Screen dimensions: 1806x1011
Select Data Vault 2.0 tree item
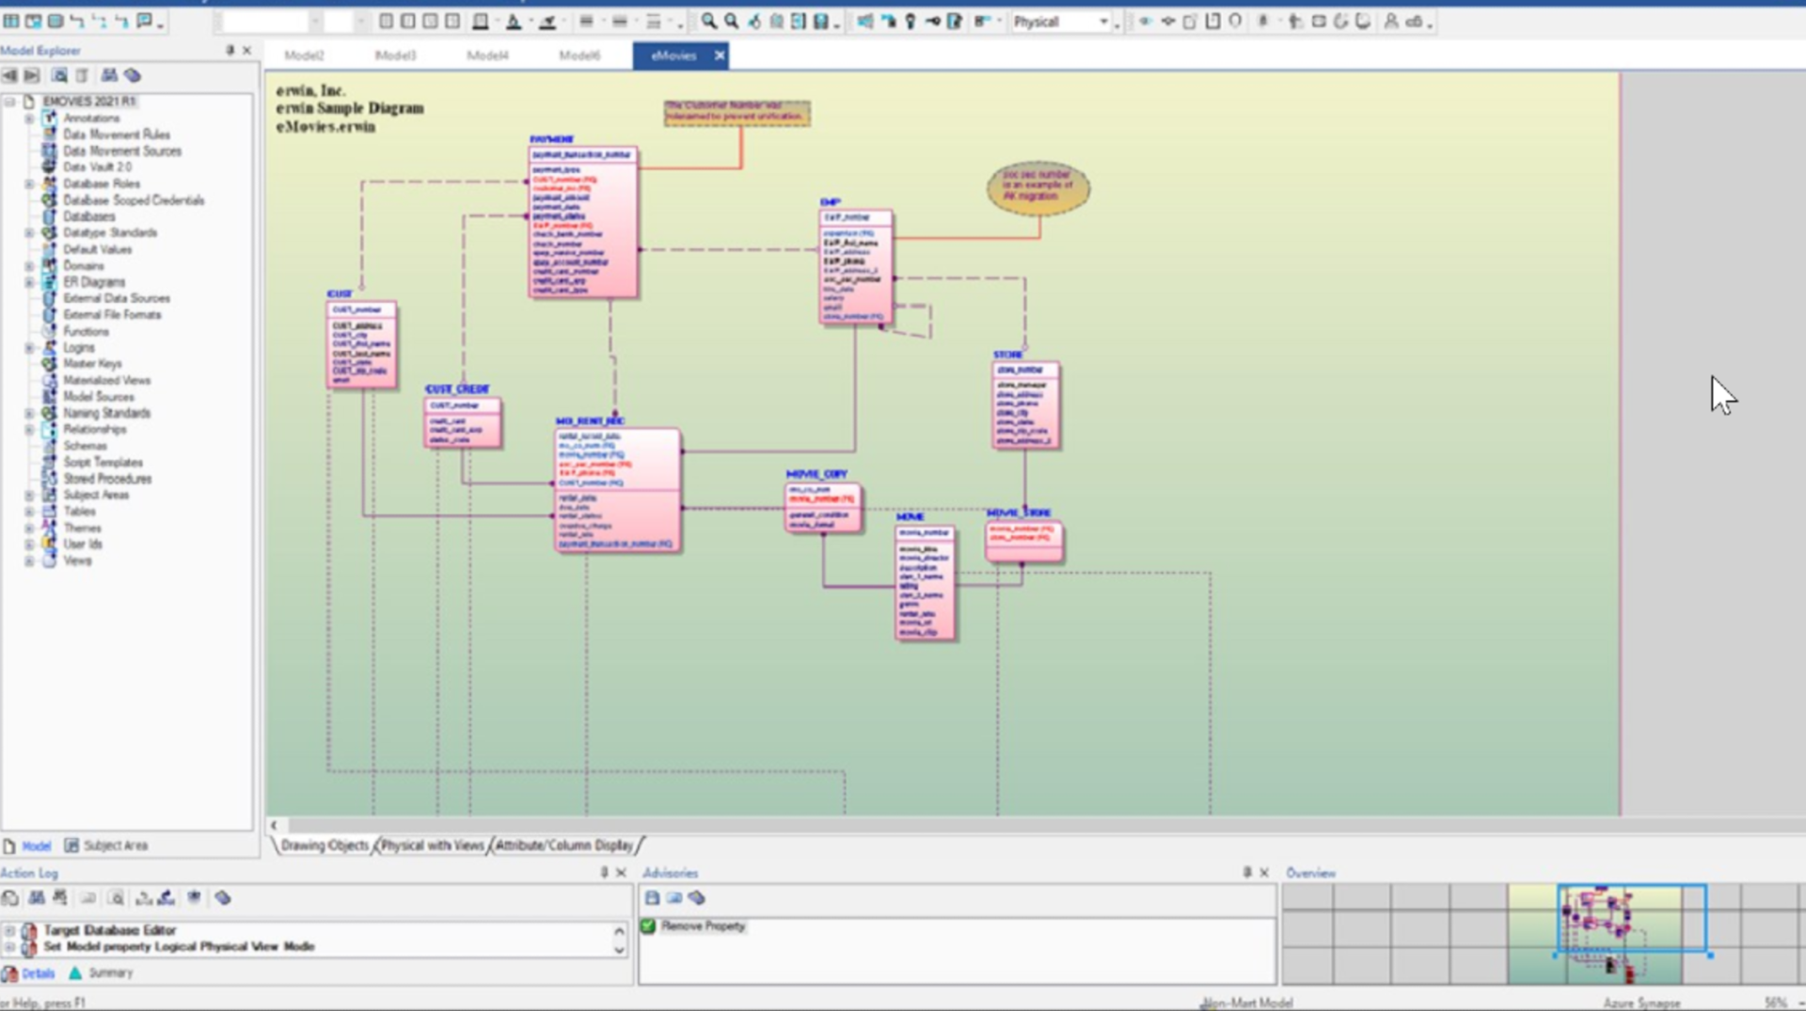(97, 167)
